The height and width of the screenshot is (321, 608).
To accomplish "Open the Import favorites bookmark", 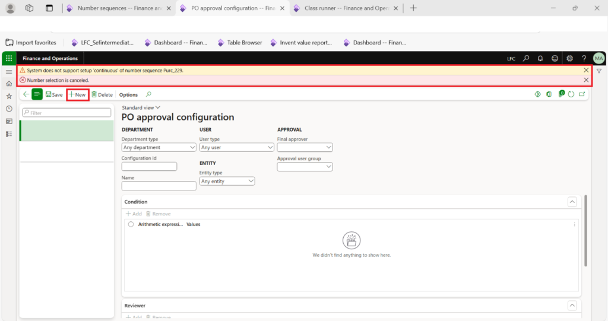I will pos(31,43).
